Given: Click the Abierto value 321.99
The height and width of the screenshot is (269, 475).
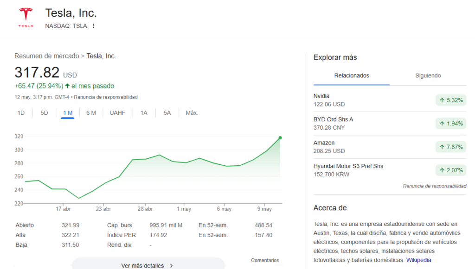Looking at the screenshot, I should coord(71,225).
